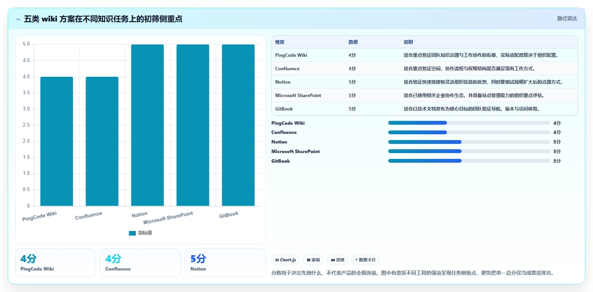Click the 路径雷达 label in the header
Screen dimensions: 593x292
click(x=567, y=18)
